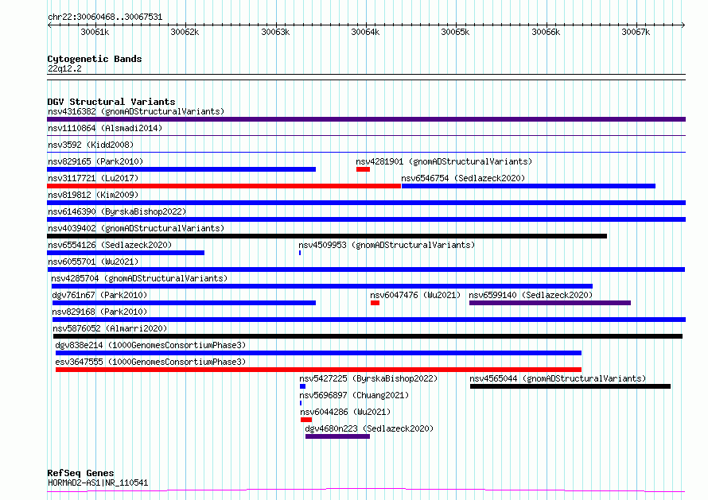The width and height of the screenshot is (708, 500).
Task: Select the blue nsv4285704 variant bar
Action: 322,286
